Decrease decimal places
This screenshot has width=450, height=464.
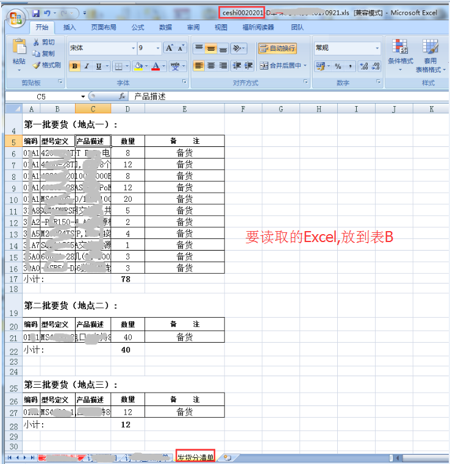click(x=376, y=66)
